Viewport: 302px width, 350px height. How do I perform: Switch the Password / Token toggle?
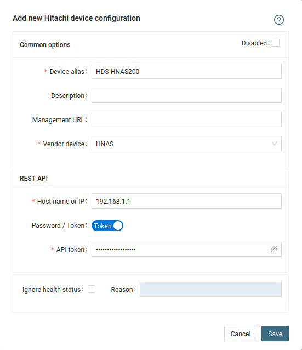(107, 226)
